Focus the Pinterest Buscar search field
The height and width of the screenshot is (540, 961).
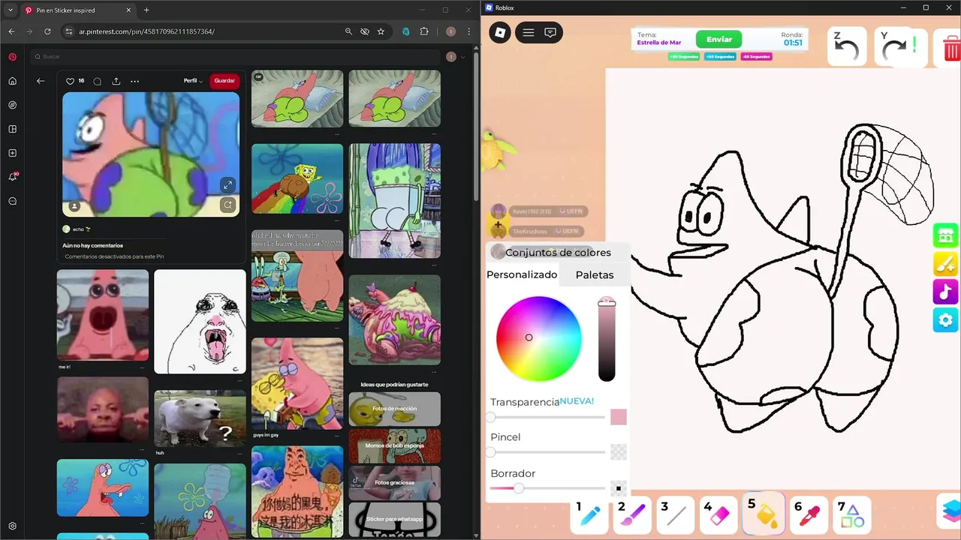tap(235, 57)
